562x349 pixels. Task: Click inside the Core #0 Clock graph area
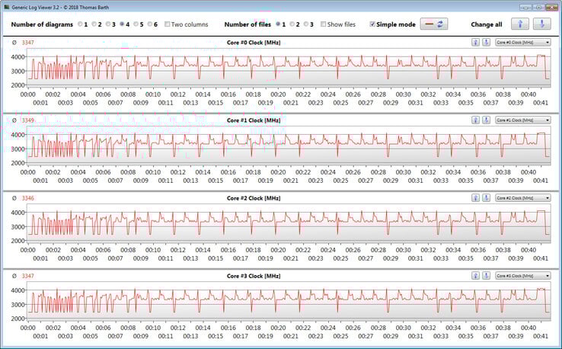point(289,67)
